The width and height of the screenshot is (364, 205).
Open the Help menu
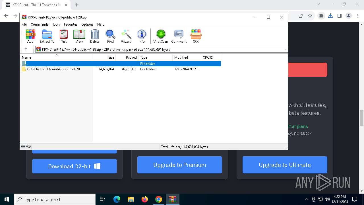101,24
